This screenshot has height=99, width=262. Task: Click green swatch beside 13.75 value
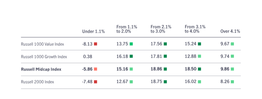pos(131,44)
